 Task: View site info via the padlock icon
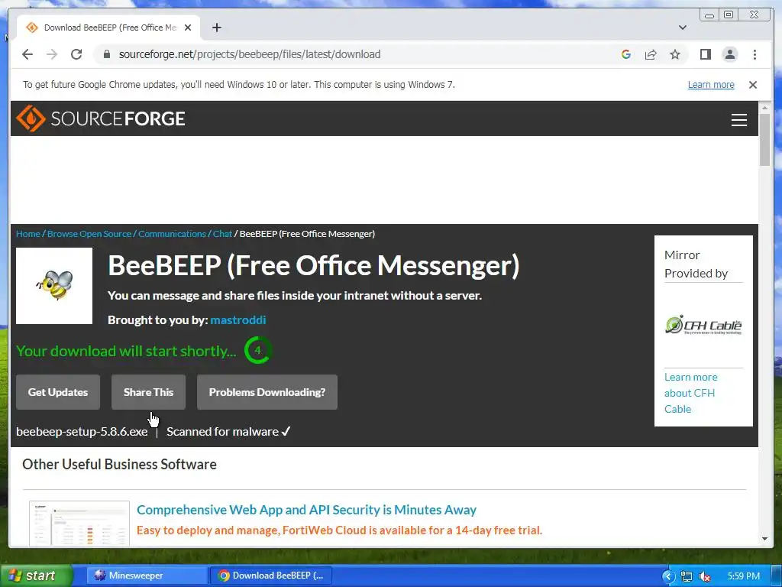(106, 54)
